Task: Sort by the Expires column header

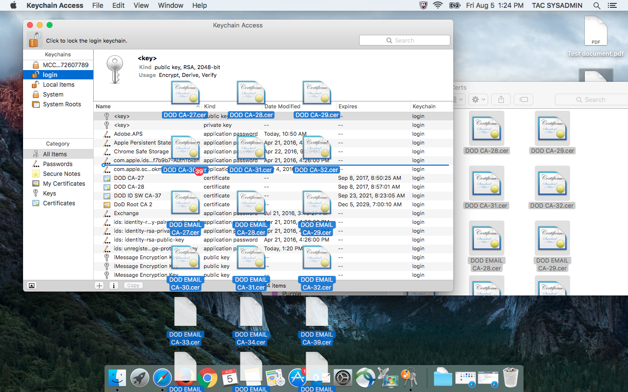Action: coord(373,106)
